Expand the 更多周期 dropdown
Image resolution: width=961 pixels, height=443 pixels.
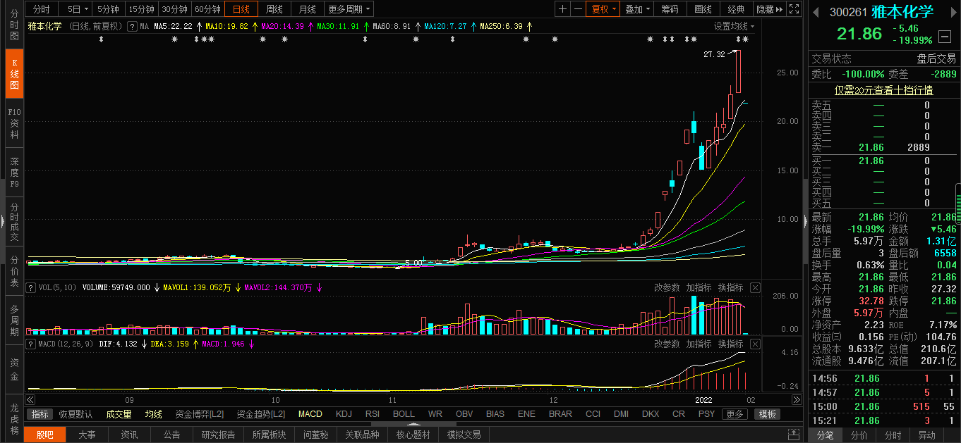tap(349, 9)
